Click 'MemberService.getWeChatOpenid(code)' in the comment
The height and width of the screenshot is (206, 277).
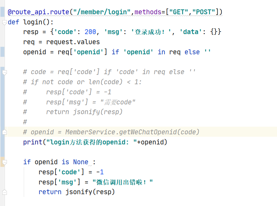coord(132,132)
